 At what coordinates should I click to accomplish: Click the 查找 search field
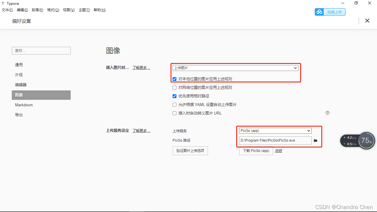[x=41, y=51]
